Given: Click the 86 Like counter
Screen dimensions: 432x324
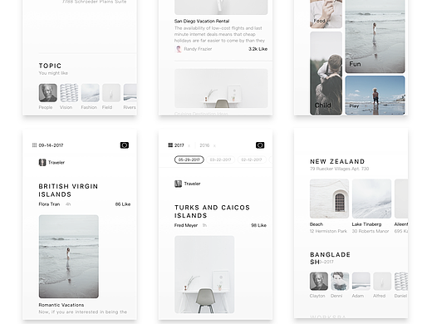Looking at the screenshot, I should click(x=123, y=204).
